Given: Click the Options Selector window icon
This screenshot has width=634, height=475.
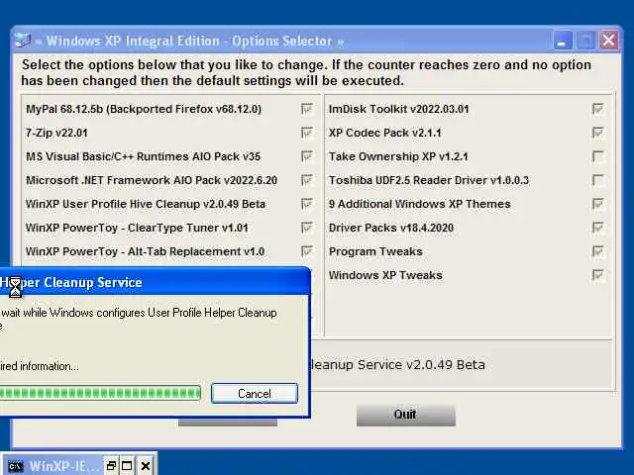Looking at the screenshot, I should coord(23,41).
